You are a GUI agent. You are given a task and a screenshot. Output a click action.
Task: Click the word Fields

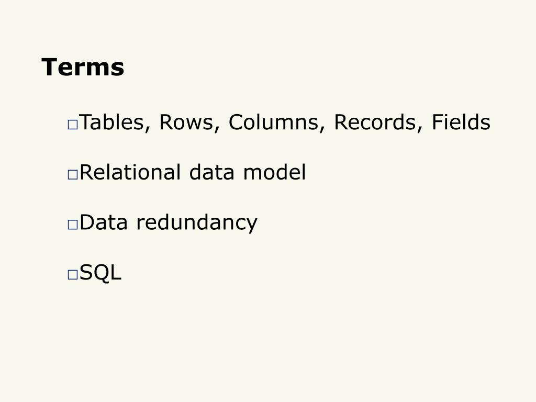(461, 122)
